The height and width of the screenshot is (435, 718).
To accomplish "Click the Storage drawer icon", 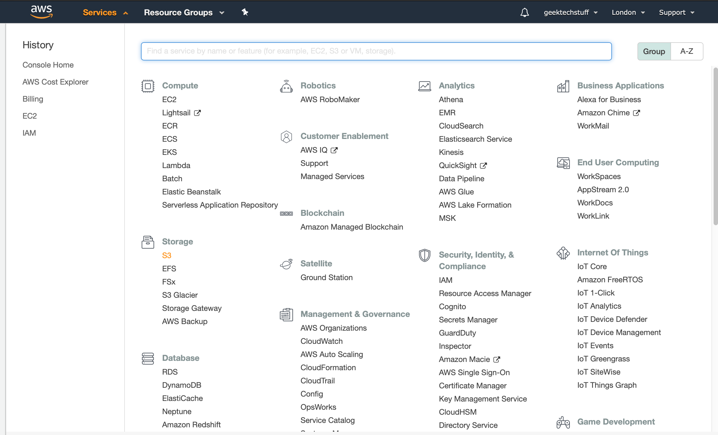I will pos(148,242).
